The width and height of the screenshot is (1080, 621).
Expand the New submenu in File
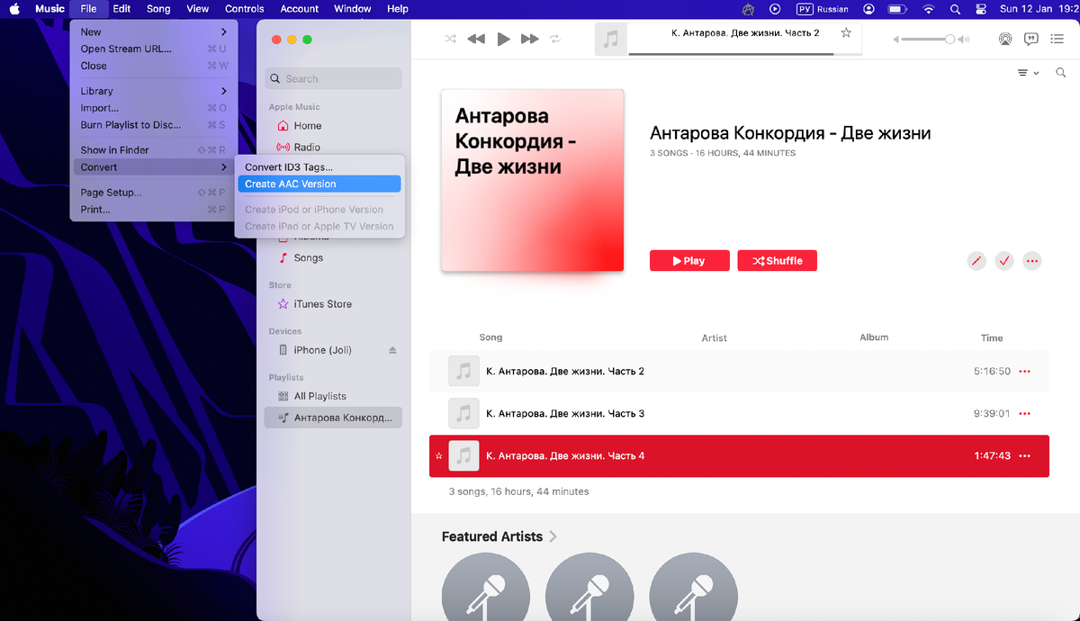[x=154, y=31]
